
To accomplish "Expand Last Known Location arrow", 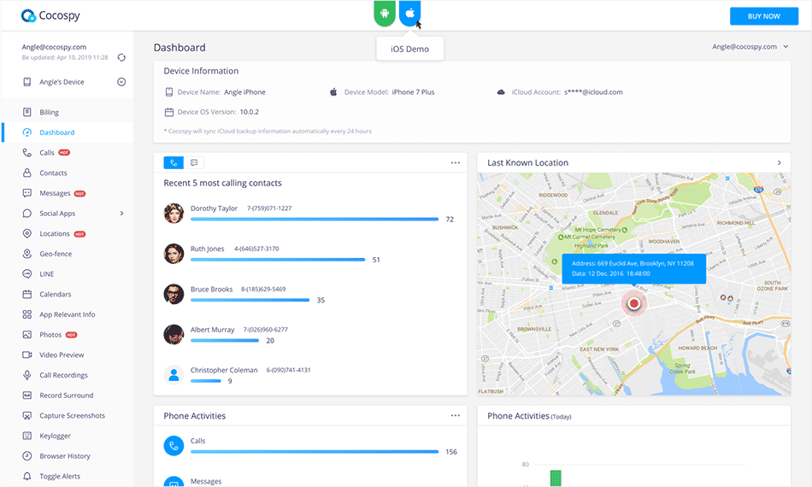I will [x=780, y=162].
